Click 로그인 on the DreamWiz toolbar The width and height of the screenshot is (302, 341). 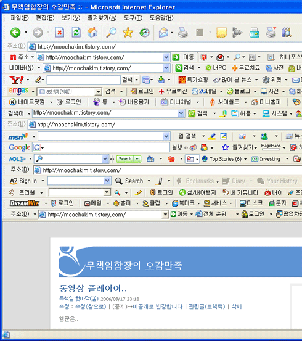[x=62, y=203]
